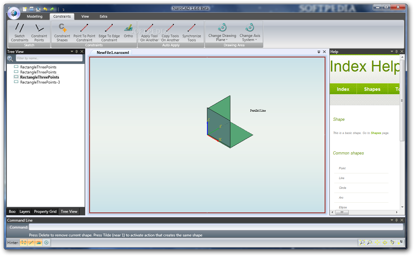This screenshot has width=414, height=256.
Task: Click the Help panel vertical scrollbar
Action: pos(402,100)
